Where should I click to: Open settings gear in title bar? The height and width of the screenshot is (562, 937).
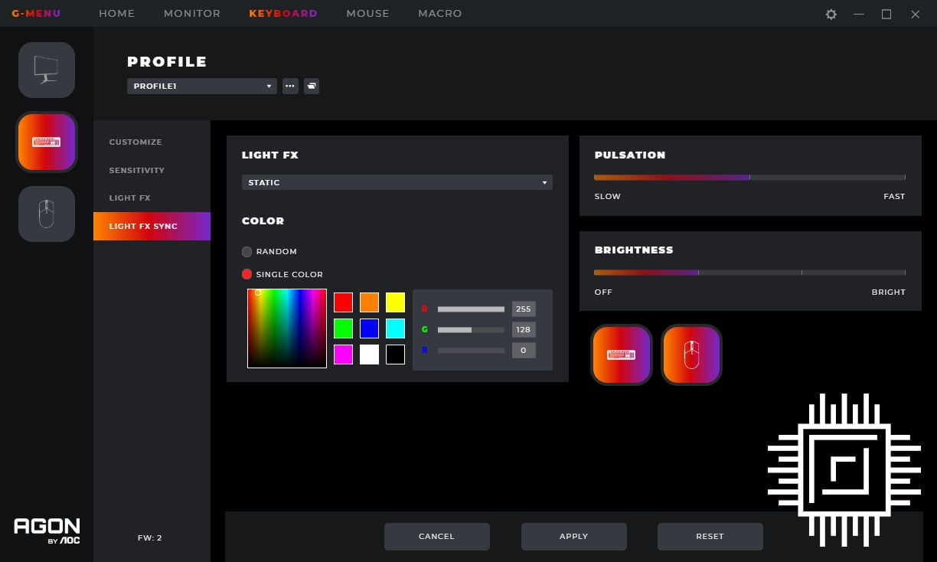[x=831, y=14]
